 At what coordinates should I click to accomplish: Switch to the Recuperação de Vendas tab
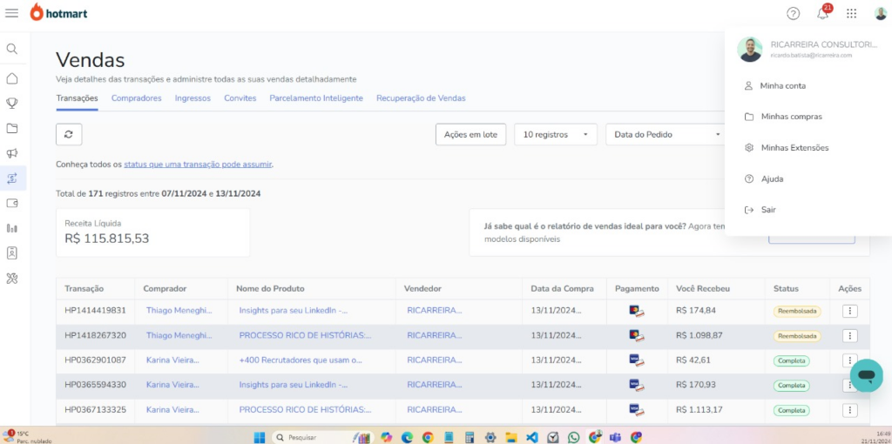pos(421,98)
